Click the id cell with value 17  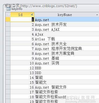pos(22,92)
